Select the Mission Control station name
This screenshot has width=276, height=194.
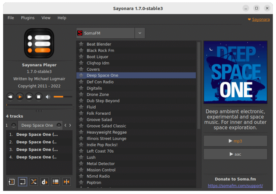click(x=101, y=170)
